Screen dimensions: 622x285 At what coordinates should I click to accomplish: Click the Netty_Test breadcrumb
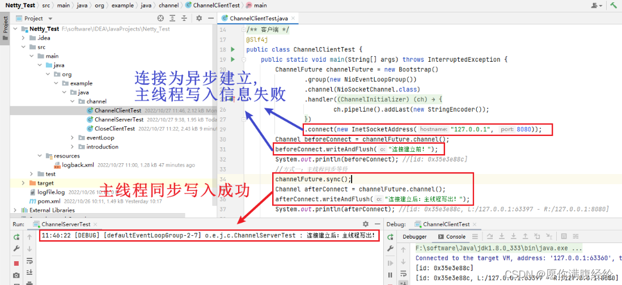(x=20, y=6)
